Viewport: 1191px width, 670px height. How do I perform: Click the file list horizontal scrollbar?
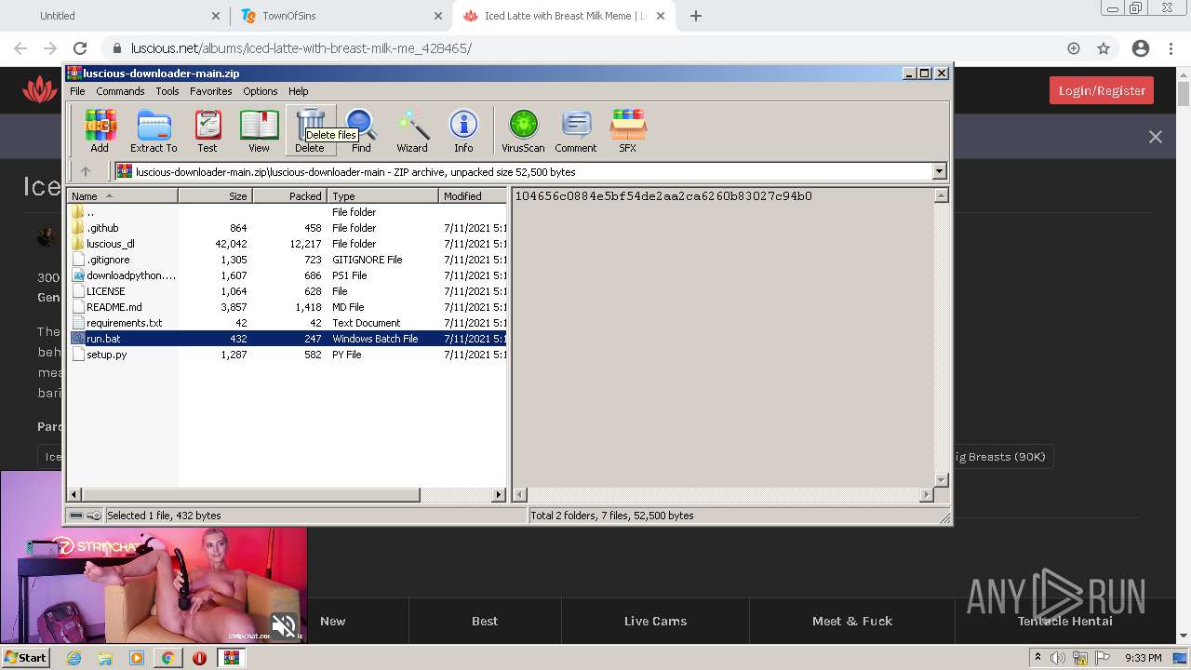coord(251,495)
